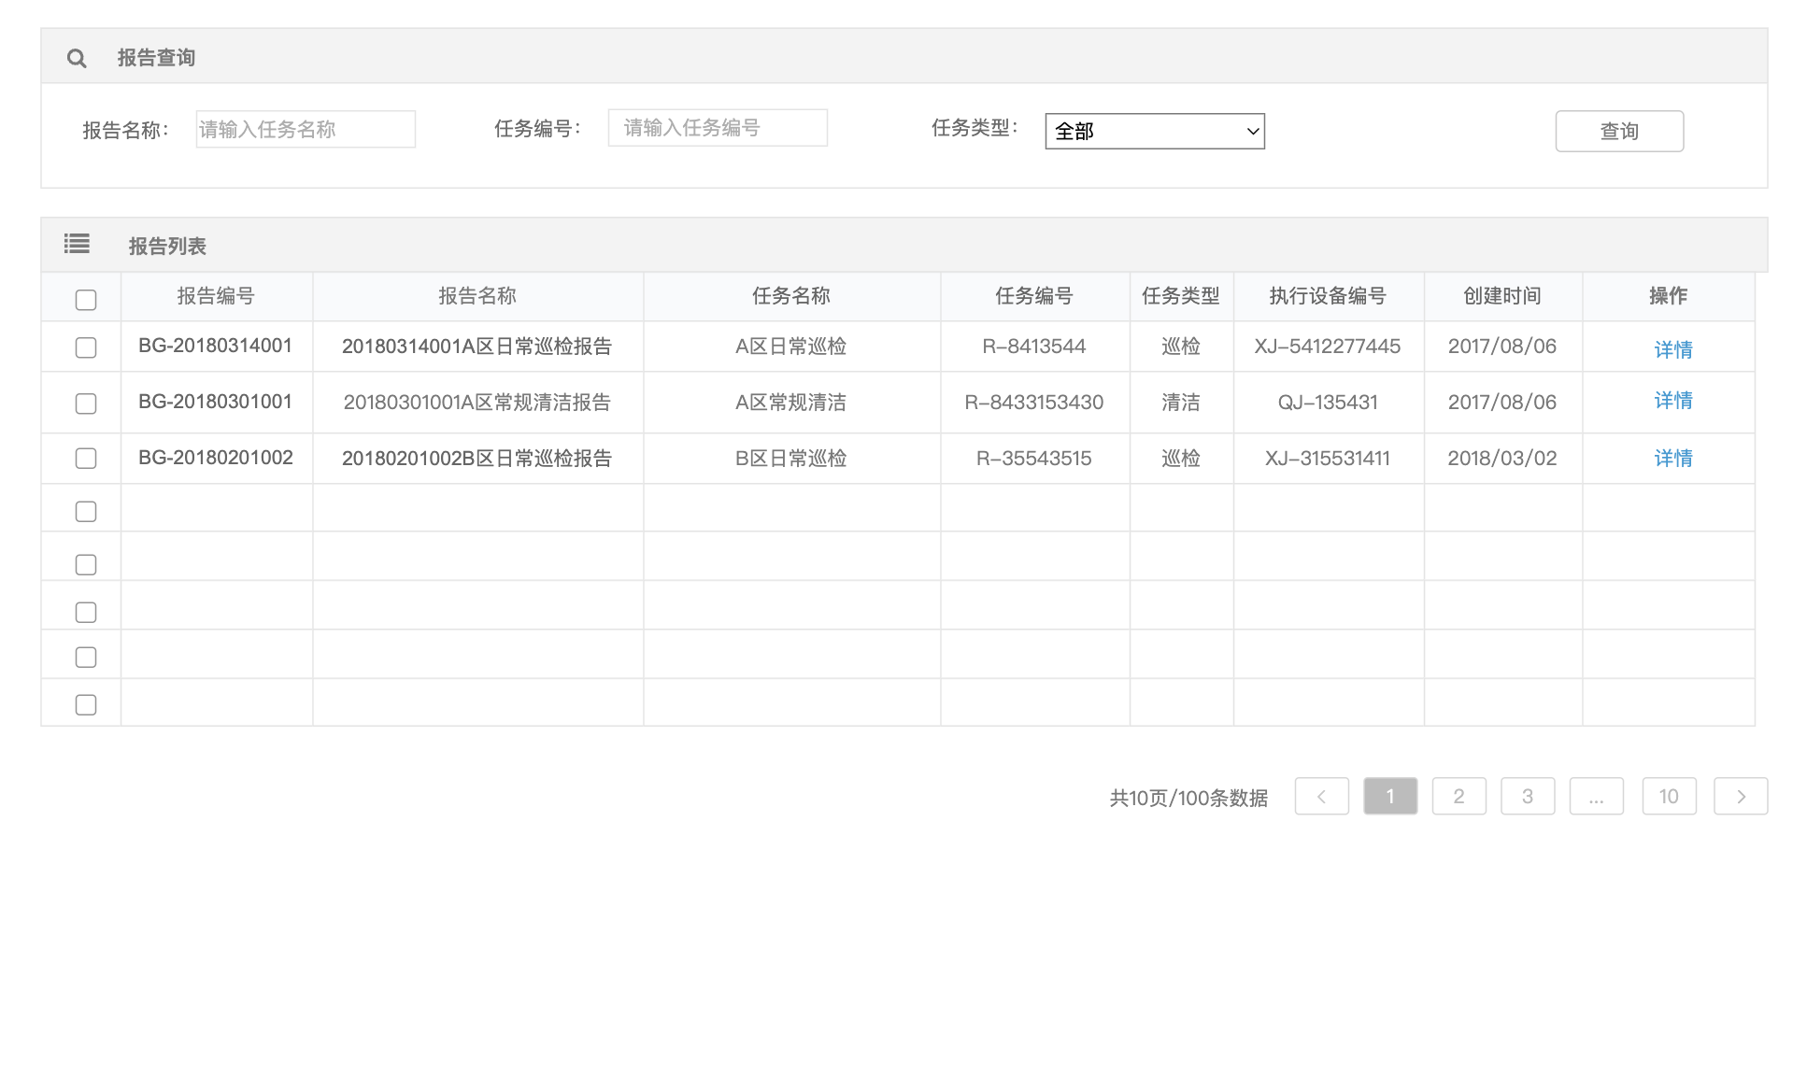Select checkbox for BG-20180201002 report
Screen dimensions: 1807x1076
(x=86, y=459)
